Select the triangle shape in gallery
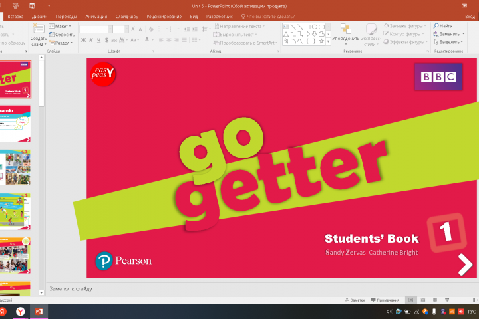Image resolution: width=479 pixels, height=319 pixels. point(286,34)
